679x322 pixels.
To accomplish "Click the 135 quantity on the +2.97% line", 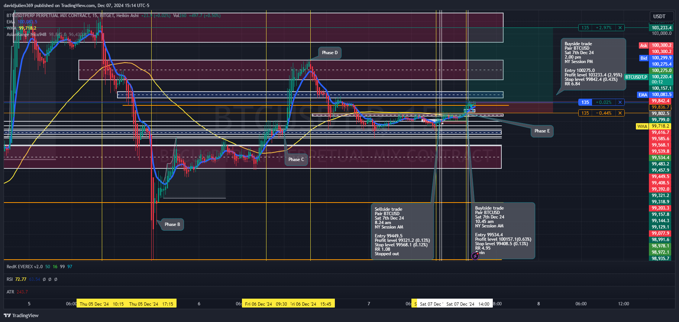I will (585, 28).
